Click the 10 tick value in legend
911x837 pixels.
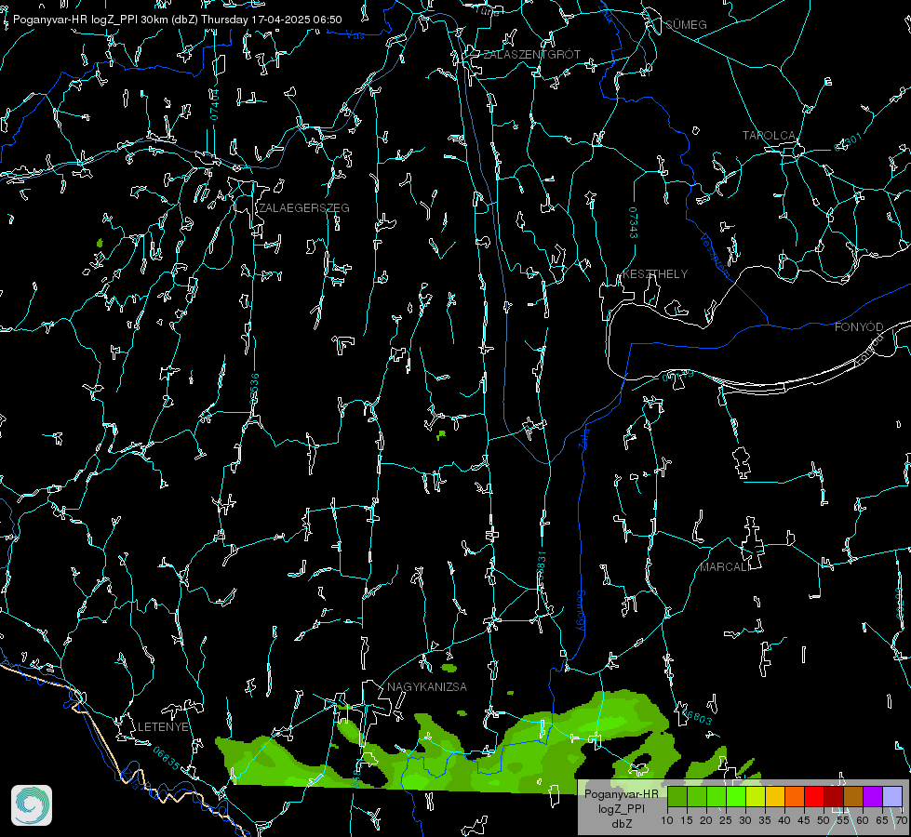tap(667, 820)
